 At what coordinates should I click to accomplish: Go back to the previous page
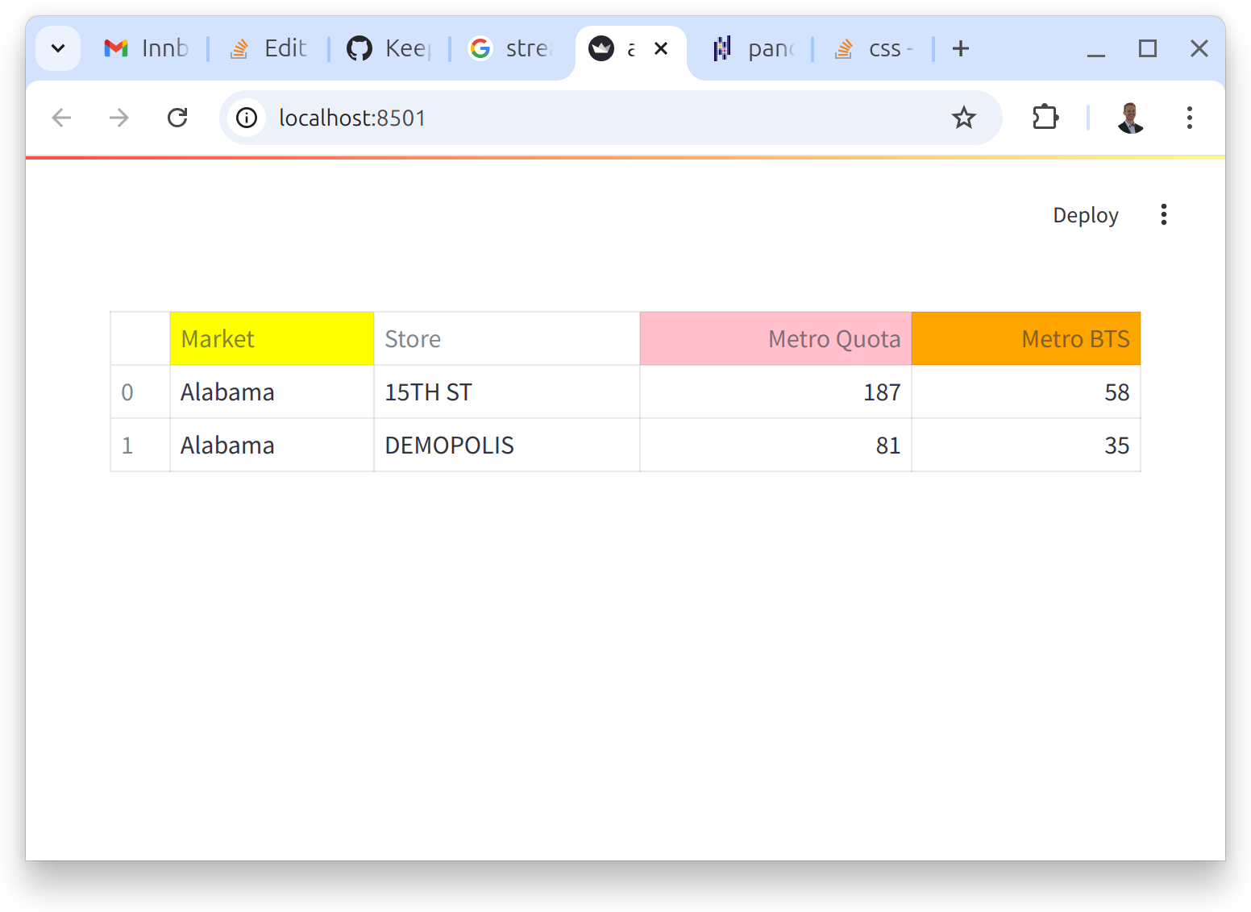61,118
